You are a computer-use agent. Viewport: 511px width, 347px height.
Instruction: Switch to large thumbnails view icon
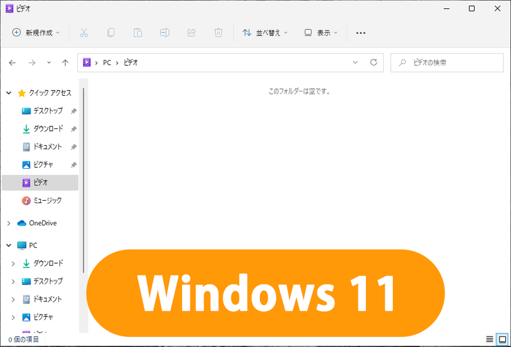tap(503, 339)
